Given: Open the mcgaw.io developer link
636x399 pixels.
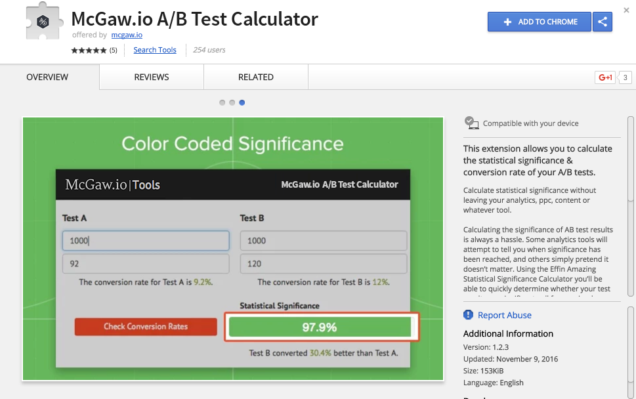Looking at the screenshot, I should click(x=127, y=35).
